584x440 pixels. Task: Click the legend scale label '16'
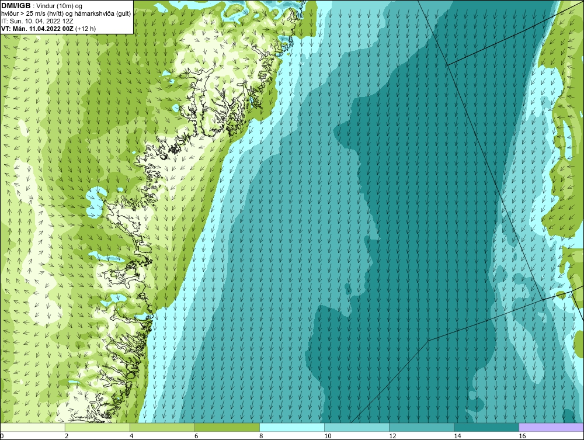[x=522, y=436]
